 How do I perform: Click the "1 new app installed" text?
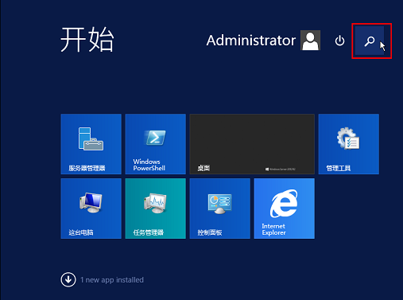click(x=112, y=280)
